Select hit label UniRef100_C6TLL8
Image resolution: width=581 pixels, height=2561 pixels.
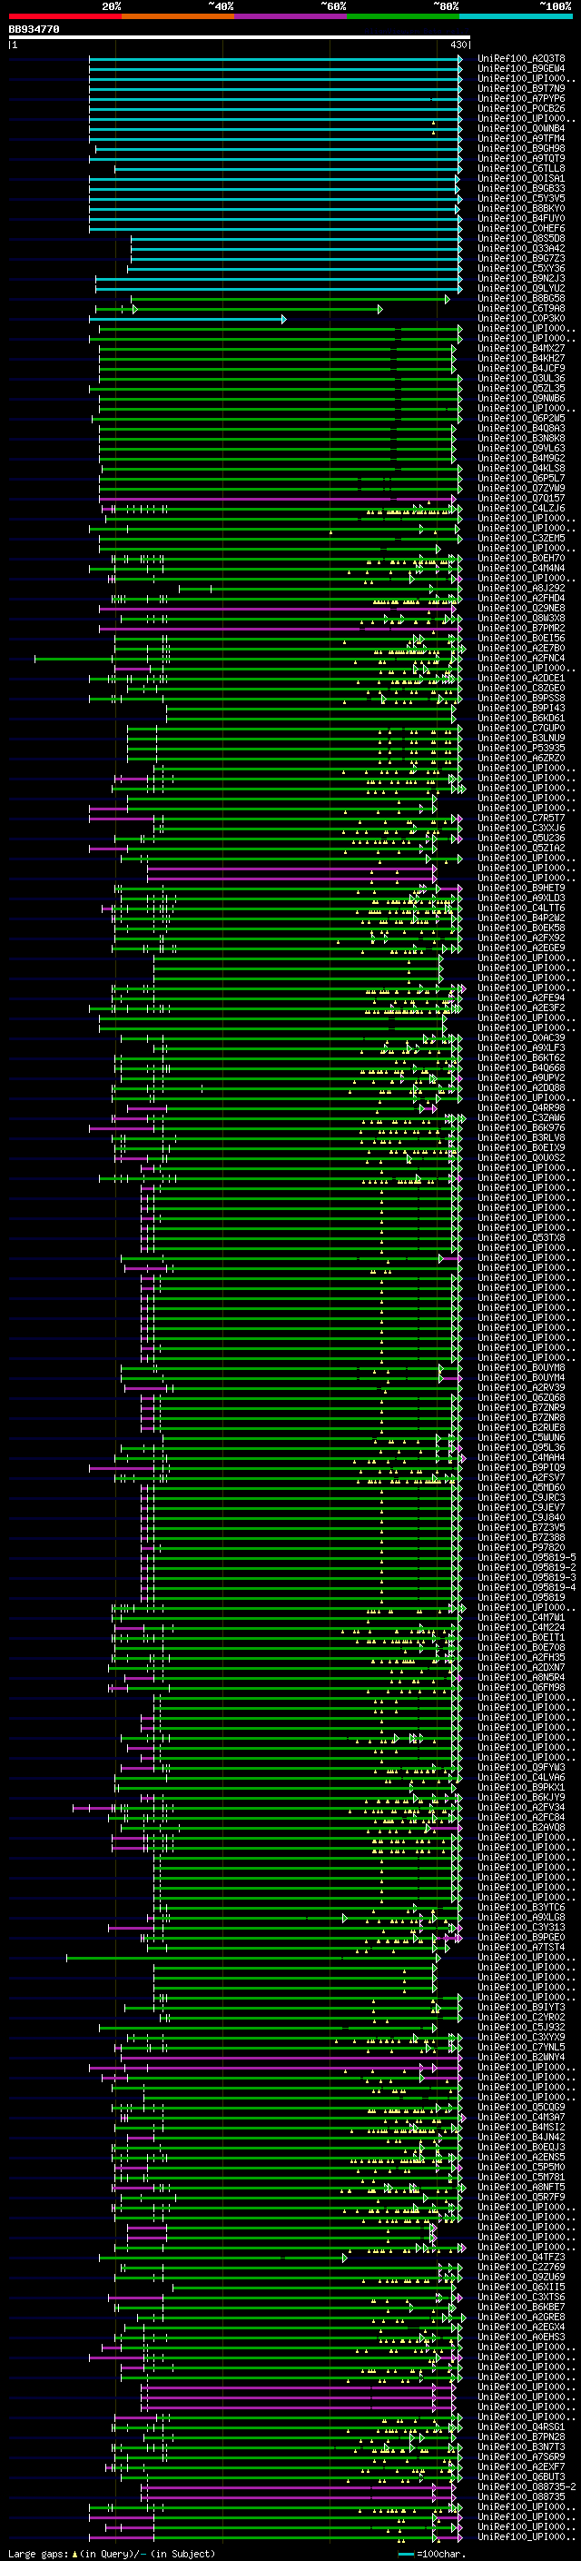click(x=521, y=168)
